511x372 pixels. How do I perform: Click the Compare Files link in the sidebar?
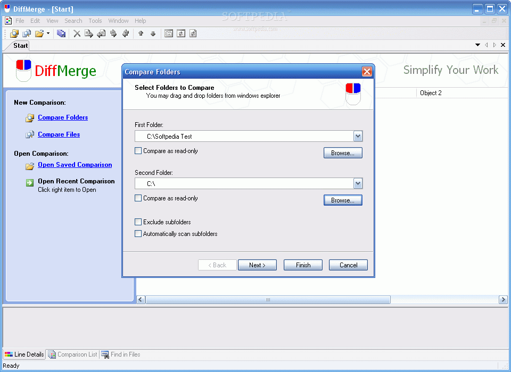point(59,134)
